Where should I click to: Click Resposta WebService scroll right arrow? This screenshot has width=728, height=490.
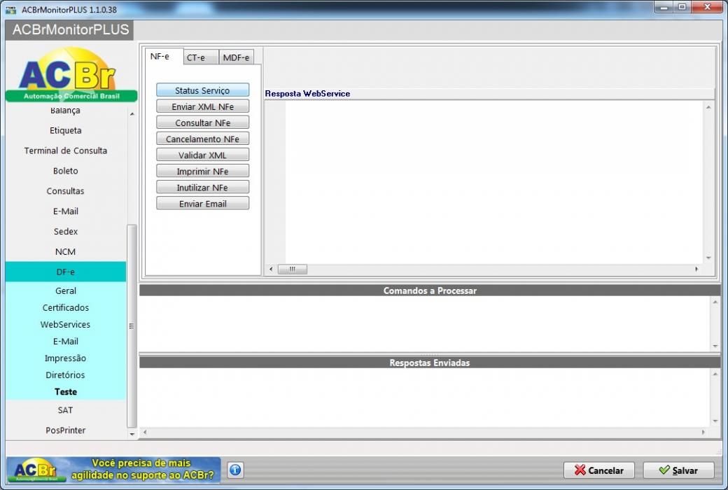tap(696, 269)
